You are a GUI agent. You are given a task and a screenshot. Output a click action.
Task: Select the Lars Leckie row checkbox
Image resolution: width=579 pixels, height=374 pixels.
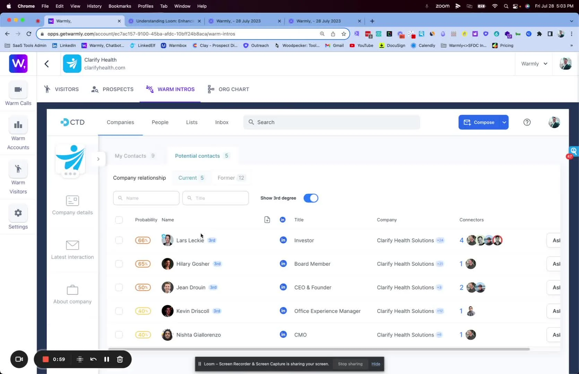coord(119,240)
